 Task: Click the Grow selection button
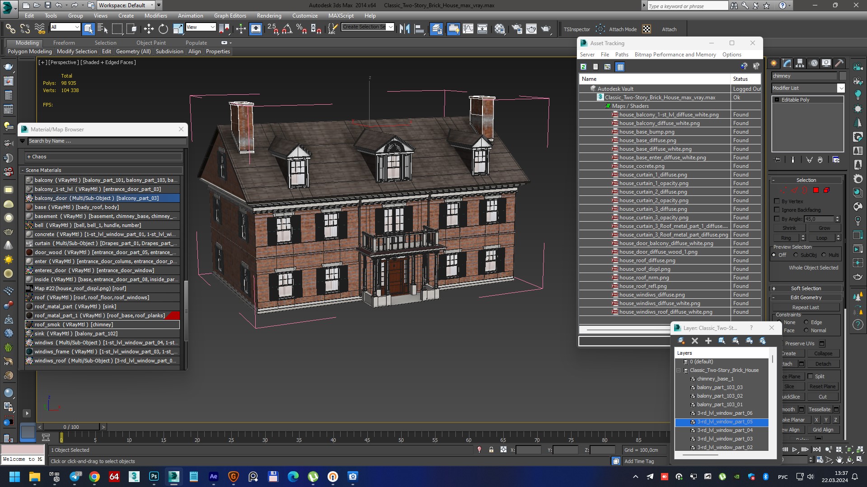(x=824, y=228)
